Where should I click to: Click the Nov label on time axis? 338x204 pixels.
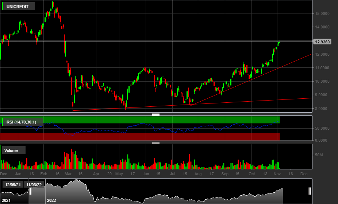tap(277, 174)
